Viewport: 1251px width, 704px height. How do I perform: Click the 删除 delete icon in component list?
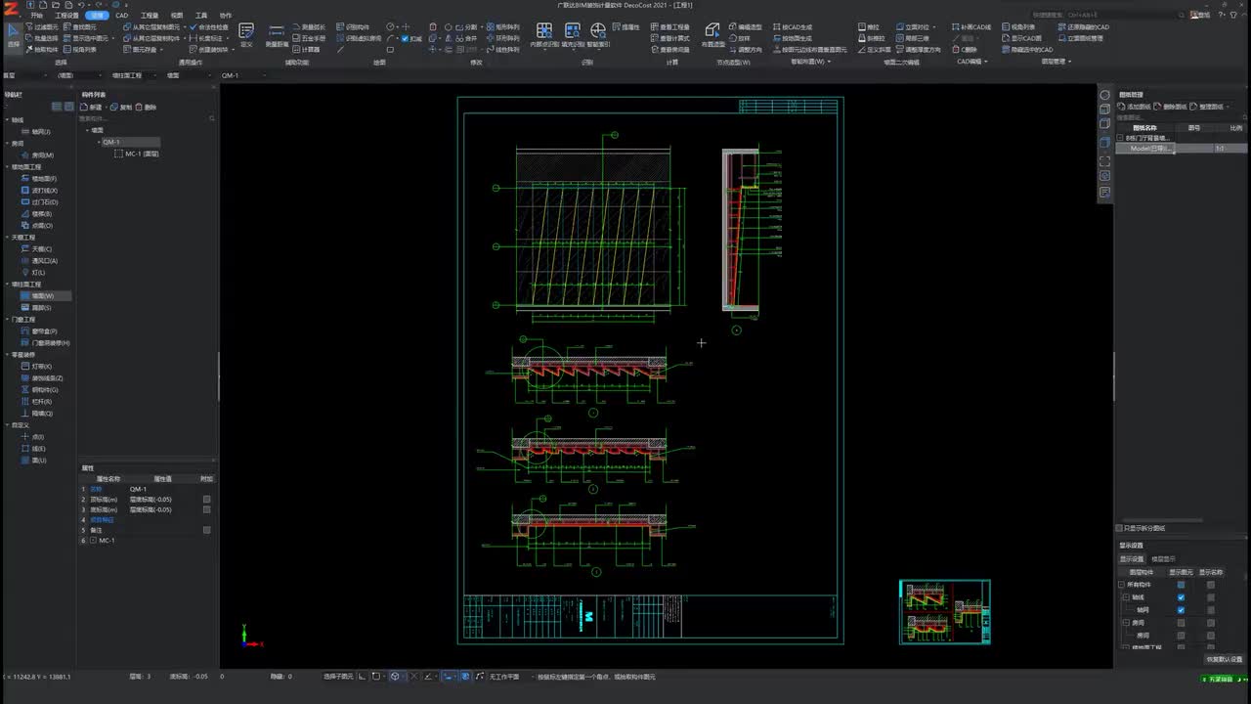click(x=140, y=107)
